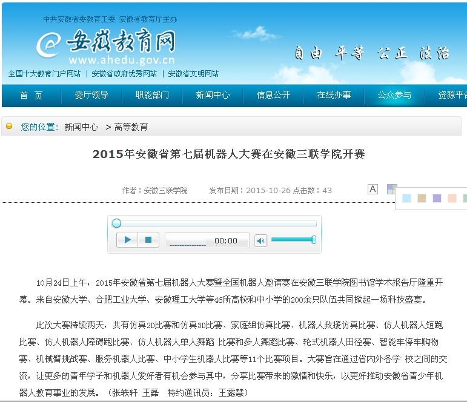Go to 职能部门 navigation tab
This screenshot has width=467, height=402.
coord(152,95)
